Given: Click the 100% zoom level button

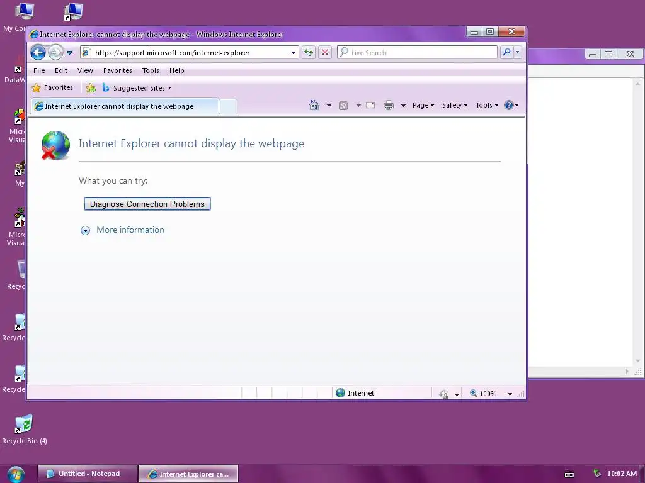Looking at the screenshot, I should (483, 394).
